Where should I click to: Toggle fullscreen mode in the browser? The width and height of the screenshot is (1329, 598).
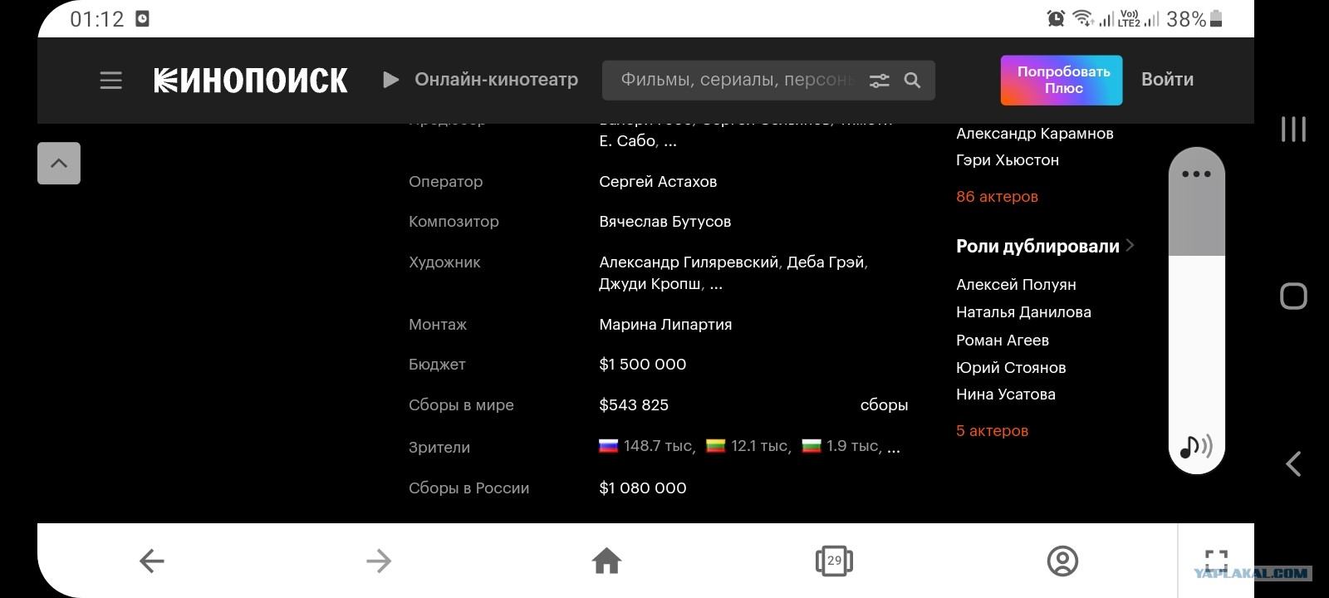click(1216, 561)
